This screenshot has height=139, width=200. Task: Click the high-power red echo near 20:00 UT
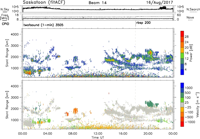click(x=150, y=52)
